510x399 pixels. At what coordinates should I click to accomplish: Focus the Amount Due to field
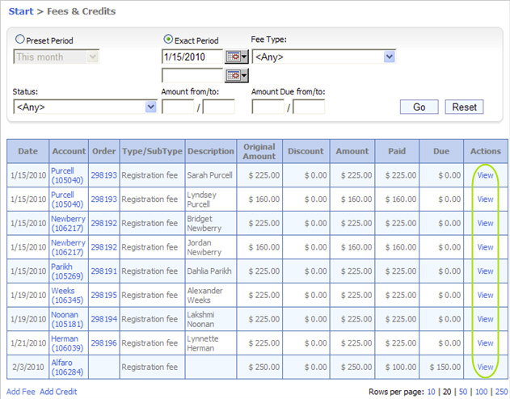click(x=309, y=107)
